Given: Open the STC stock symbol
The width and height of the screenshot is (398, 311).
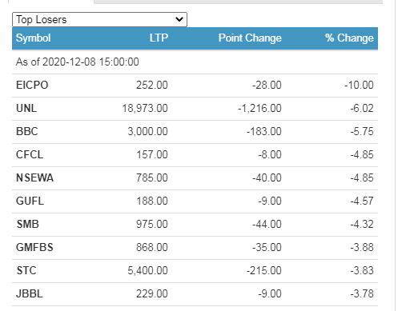Looking at the screenshot, I should [26, 271].
